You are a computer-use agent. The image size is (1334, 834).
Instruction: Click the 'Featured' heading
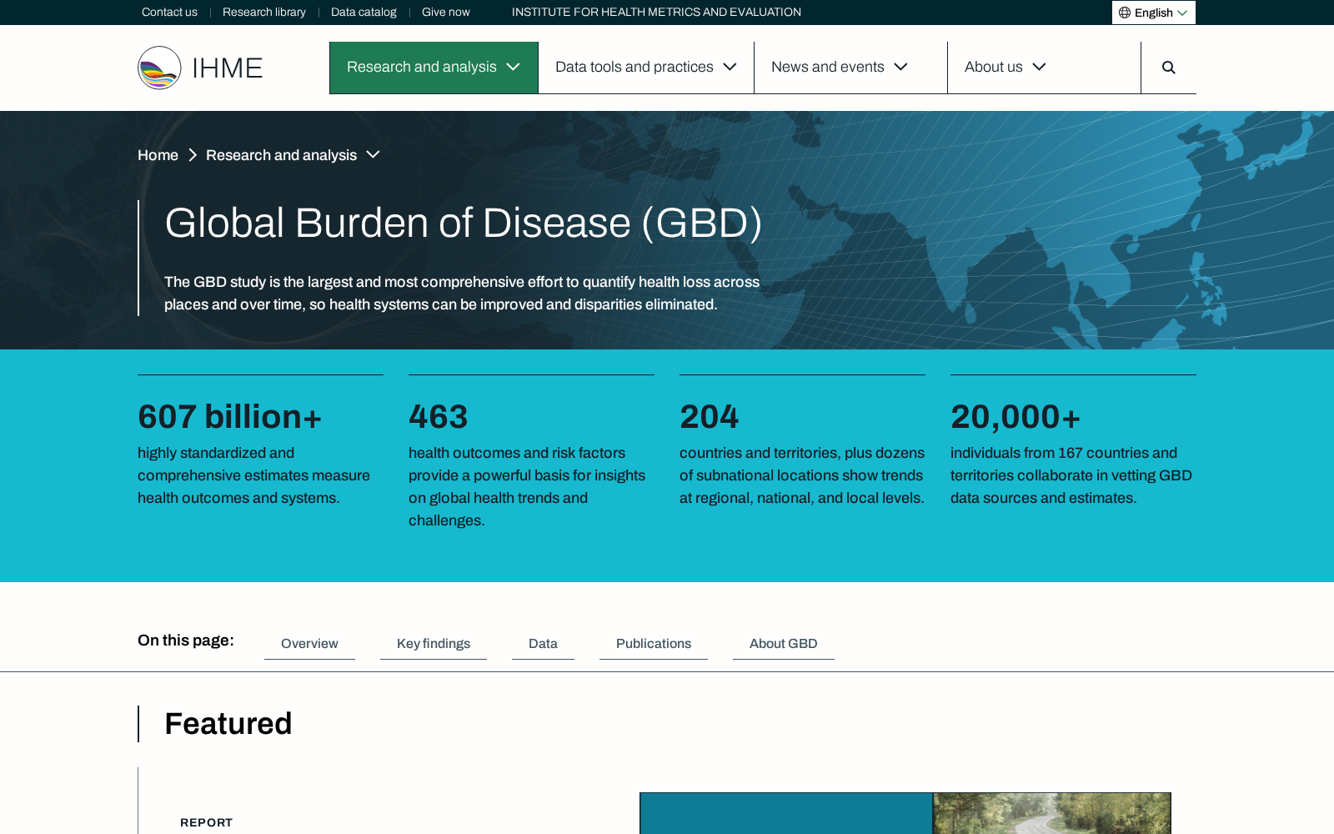point(228,724)
